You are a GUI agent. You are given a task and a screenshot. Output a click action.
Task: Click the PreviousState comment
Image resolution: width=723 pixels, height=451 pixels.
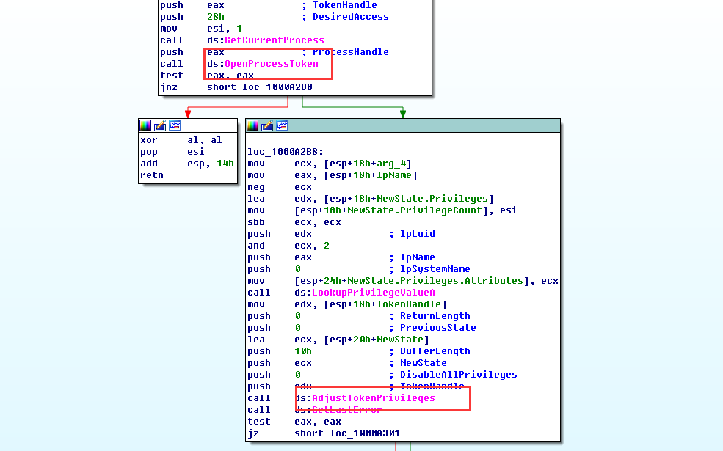coord(437,328)
